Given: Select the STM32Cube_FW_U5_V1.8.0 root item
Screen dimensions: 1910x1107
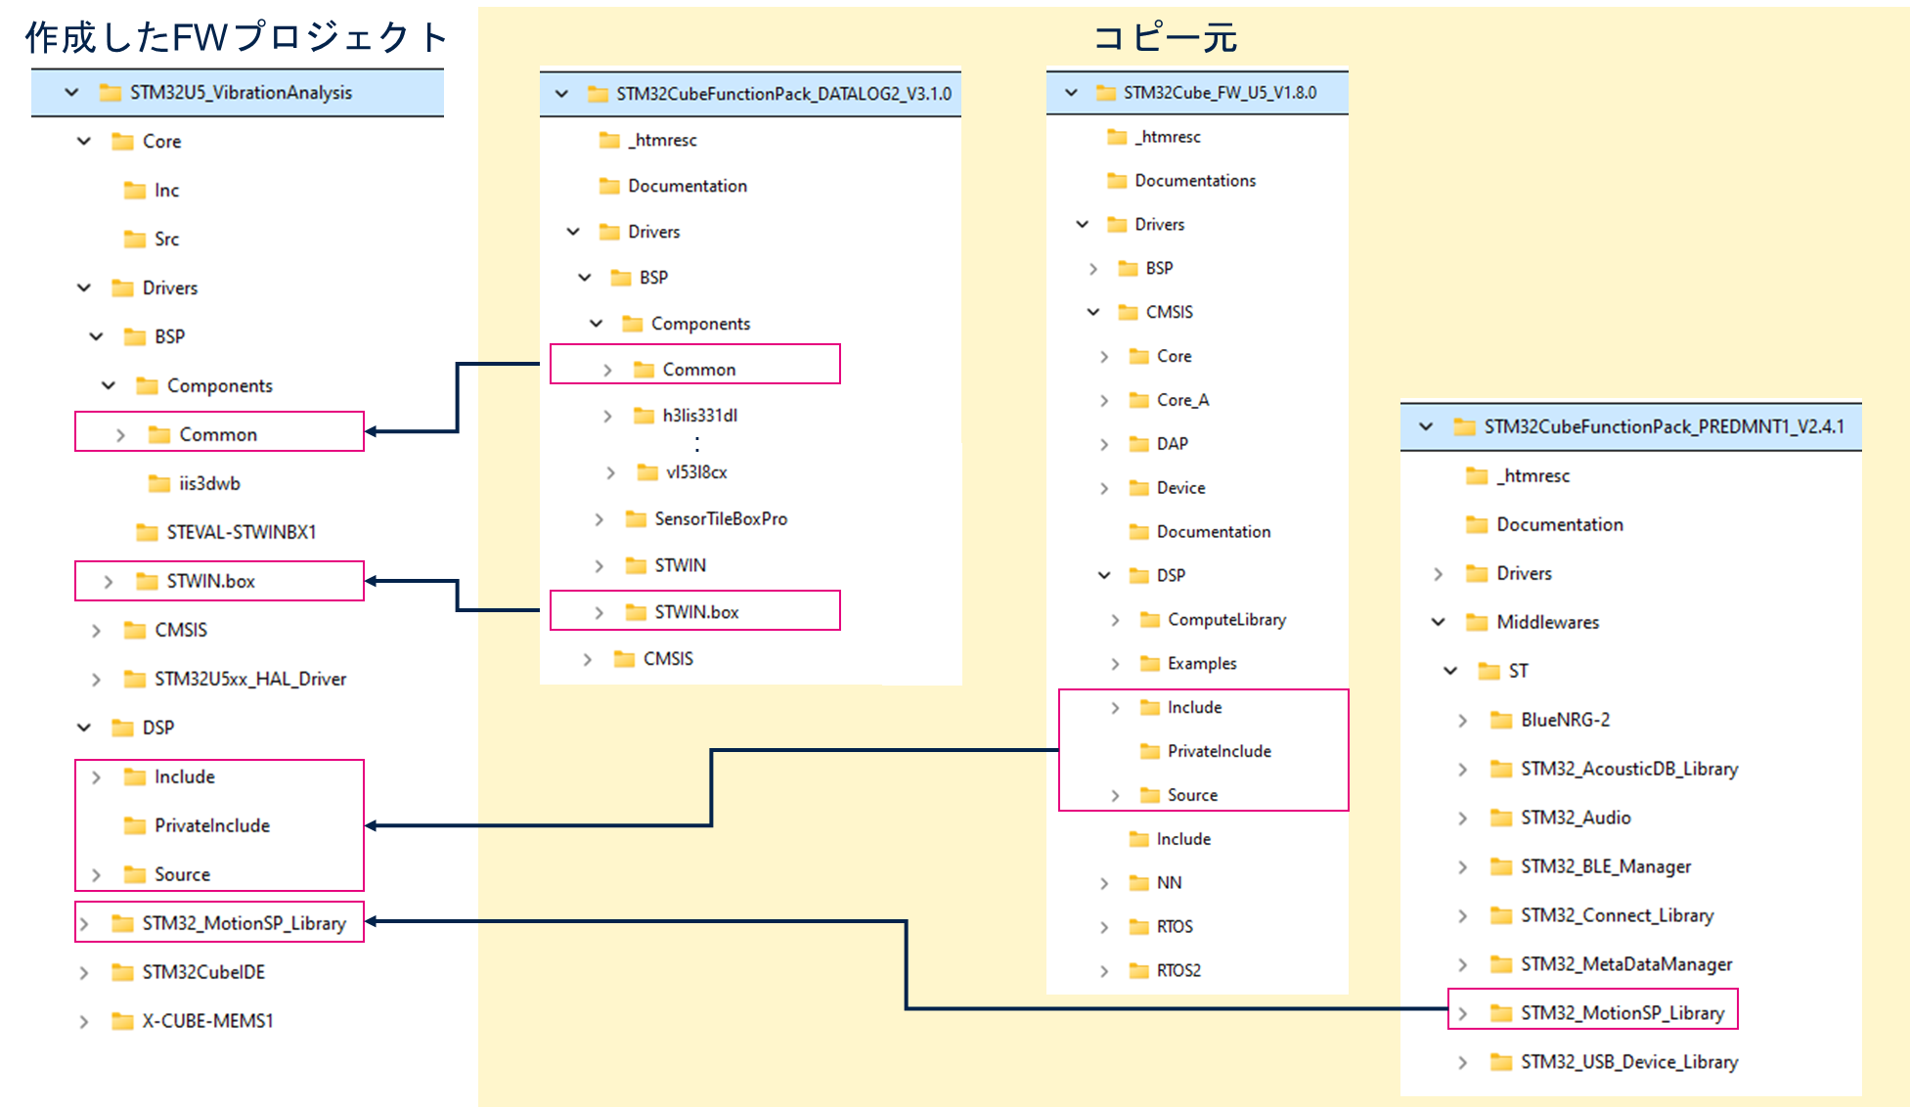Looking at the screenshot, I should coord(1219,92).
